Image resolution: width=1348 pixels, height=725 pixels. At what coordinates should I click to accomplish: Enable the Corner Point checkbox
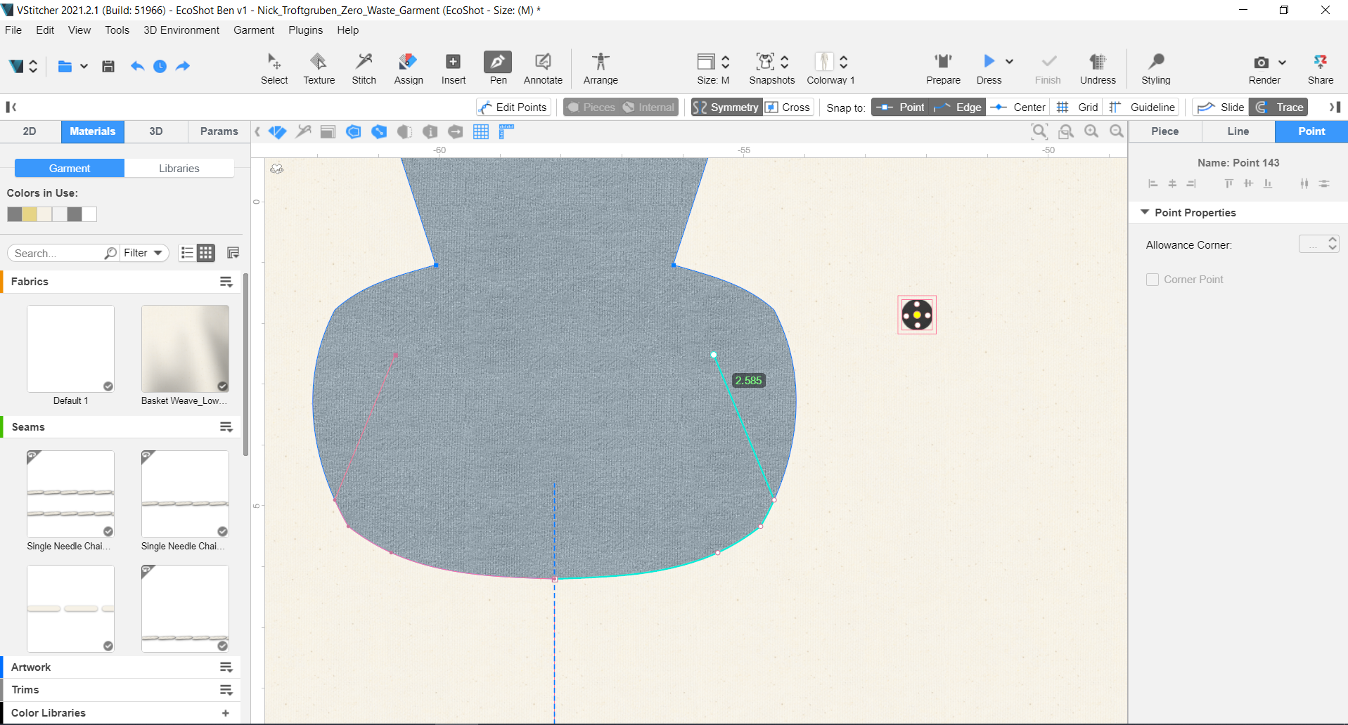click(x=1153, y=280)
